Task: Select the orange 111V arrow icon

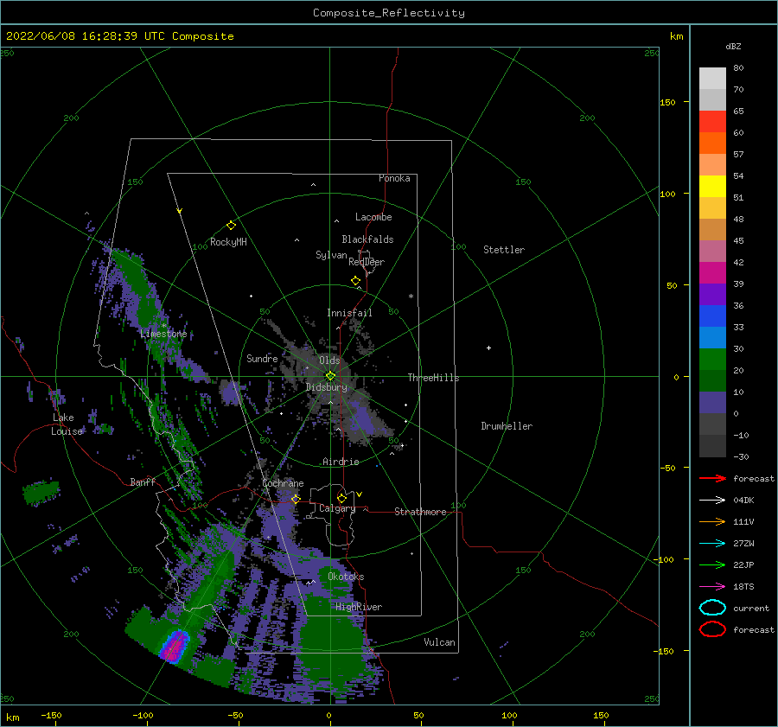Action: [712, 521]
